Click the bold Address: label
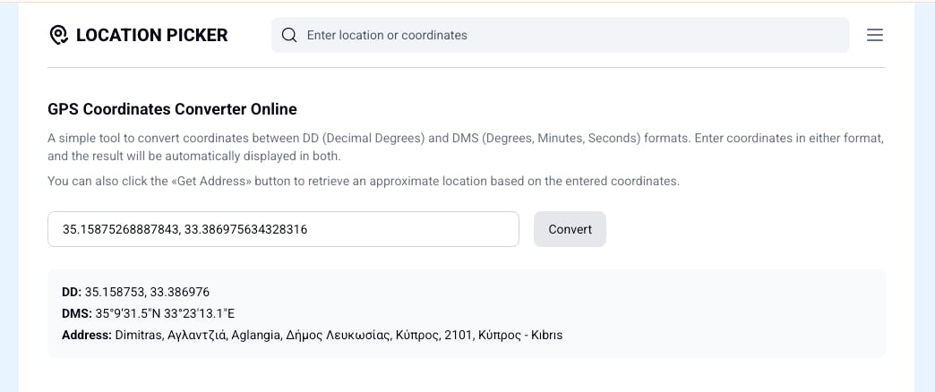Viewport: 935px width, 392px height. [x=87, y=336]
